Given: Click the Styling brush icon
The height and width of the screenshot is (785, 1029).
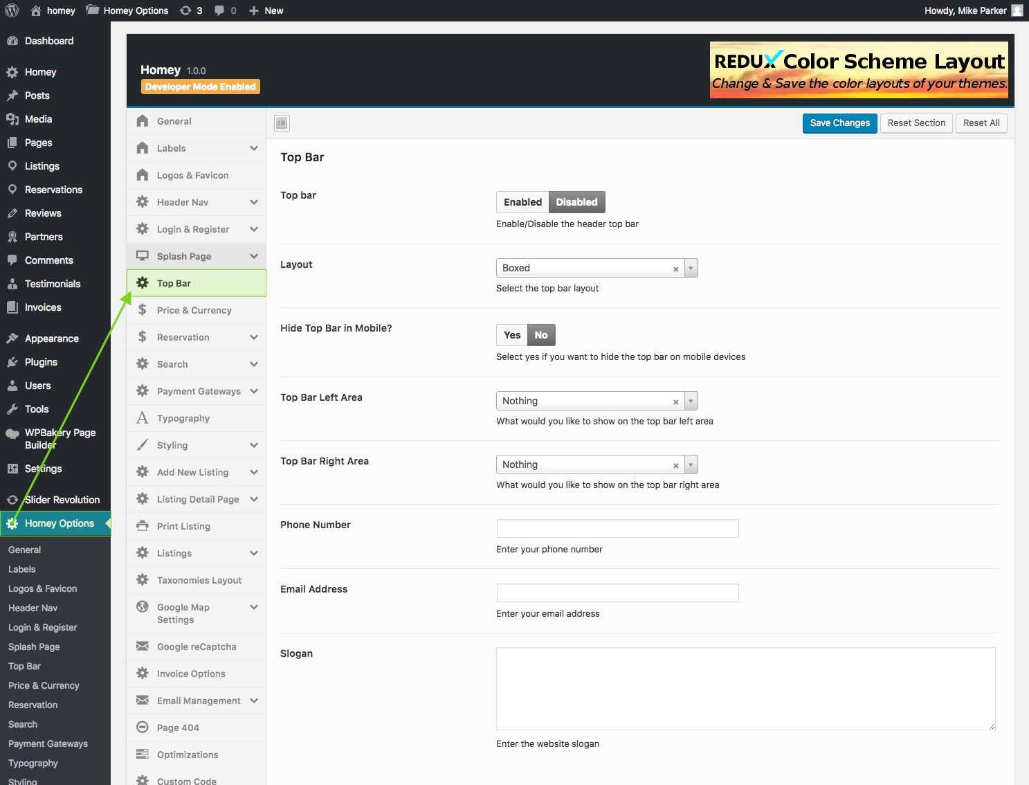Looking at the screenshot, I should [142, 445].
